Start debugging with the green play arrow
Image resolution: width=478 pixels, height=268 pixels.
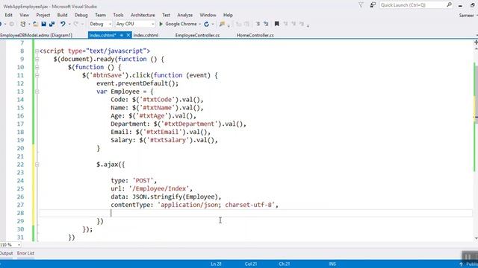coord(161,24)
